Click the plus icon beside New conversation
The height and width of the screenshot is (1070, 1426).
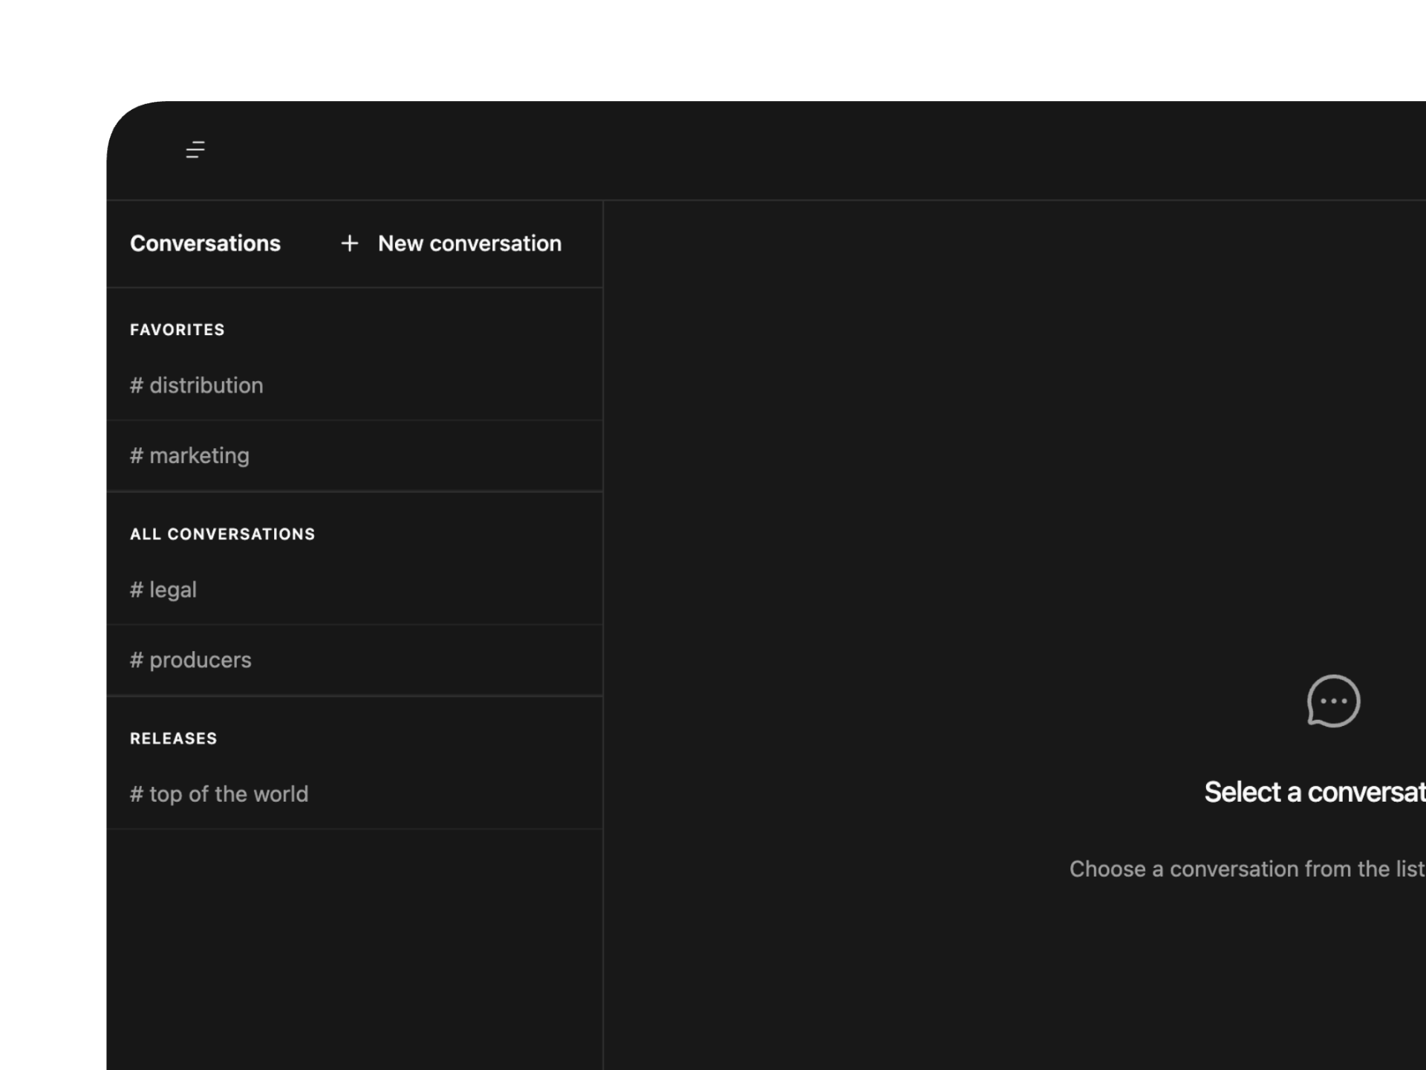pos(349,244)
